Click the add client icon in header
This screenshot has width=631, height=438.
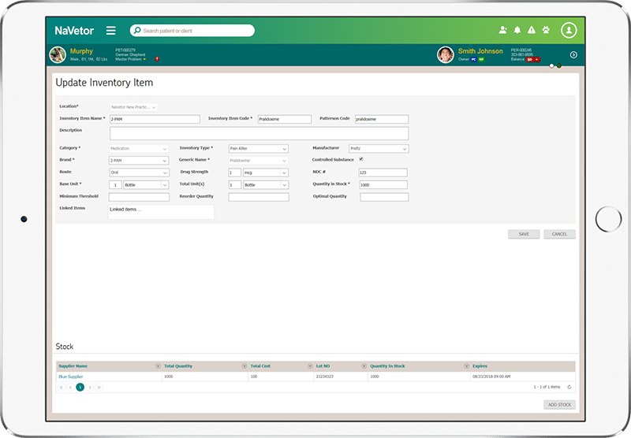tap(503, 31)
